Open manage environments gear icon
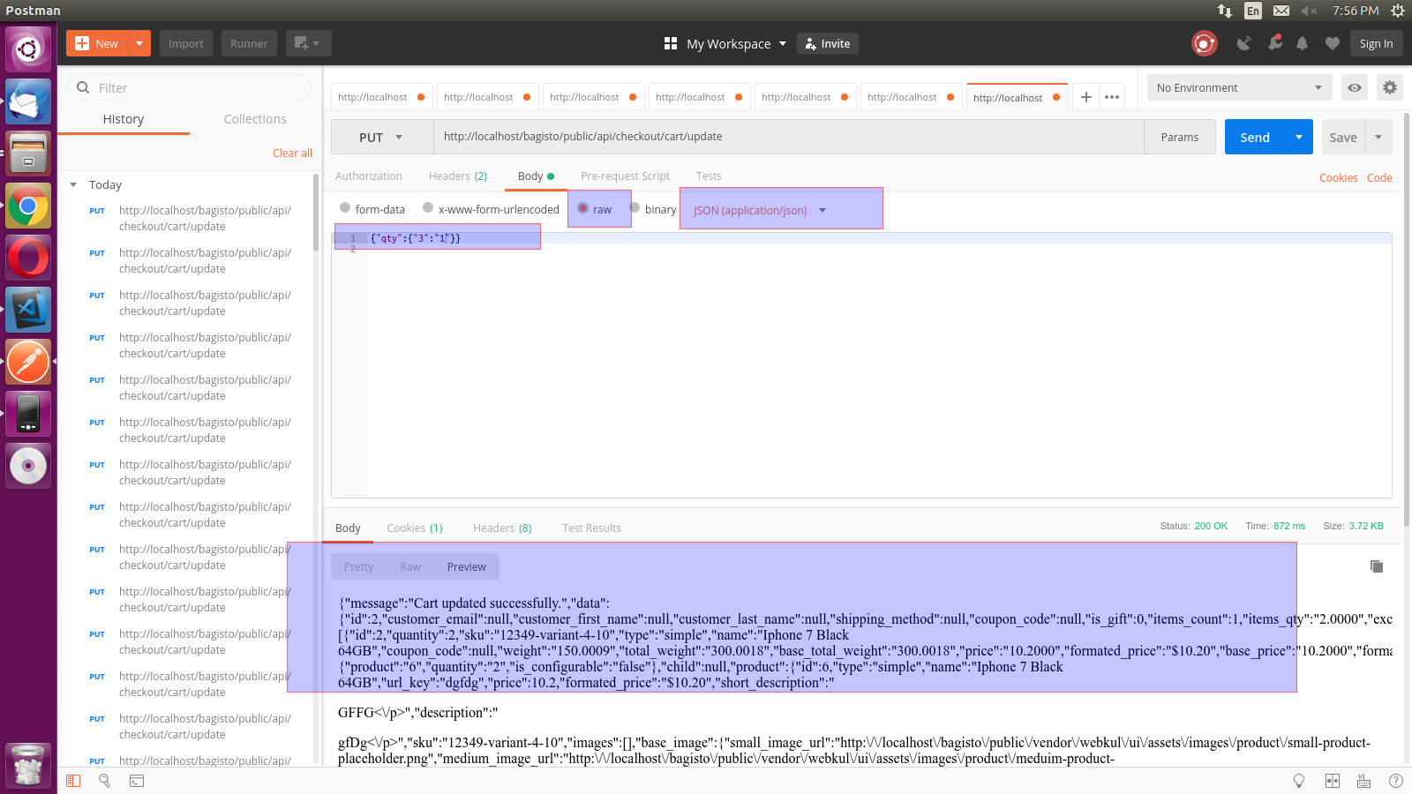Image resolution: width=1412 pixels, height=794 pixels. [x=1390, y=87]
